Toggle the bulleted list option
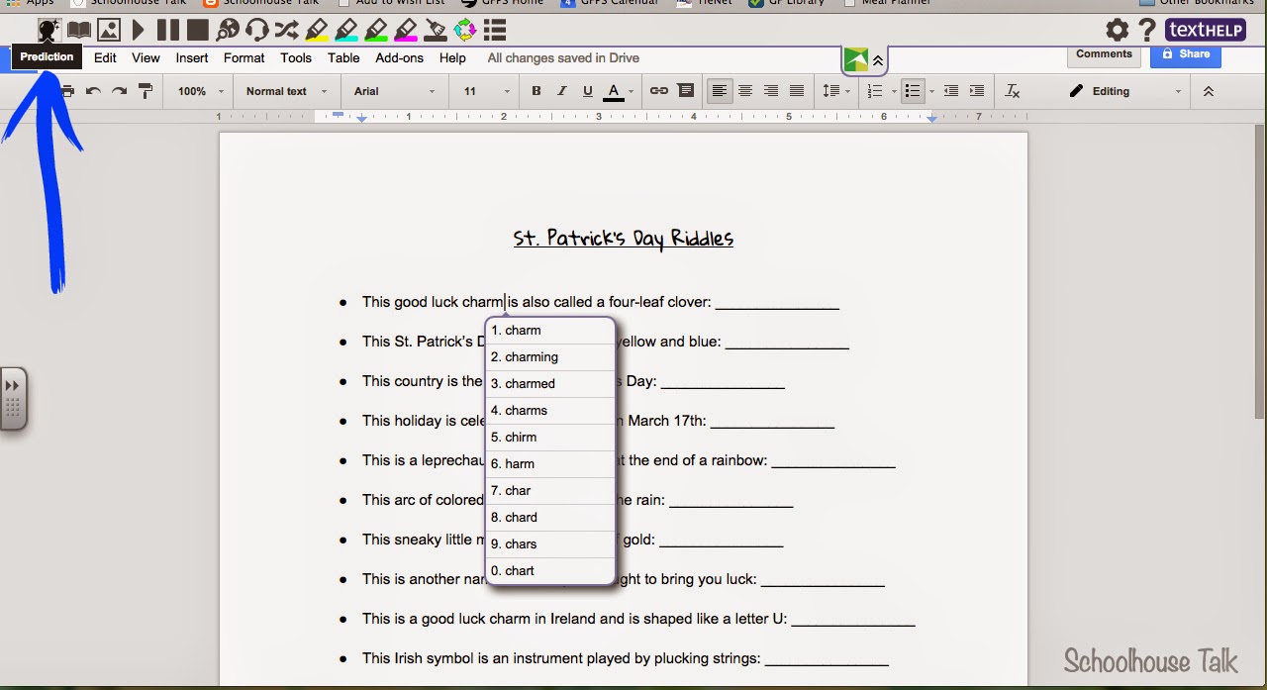The height and width of the screenshot is (690, 1267). click(x=912, y=90)
